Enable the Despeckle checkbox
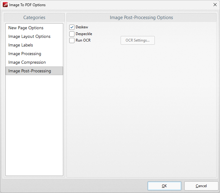 point(72,34)
